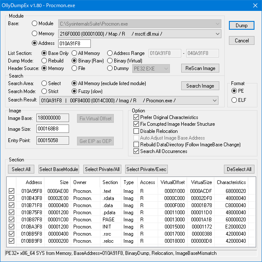This screenshot has width=262, height=262.
Task: Click the Search Image button
Action: (x=200, y=86)
